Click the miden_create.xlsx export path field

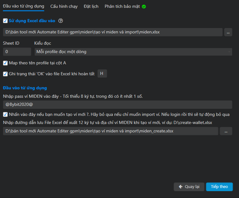[x=110, y=131]
